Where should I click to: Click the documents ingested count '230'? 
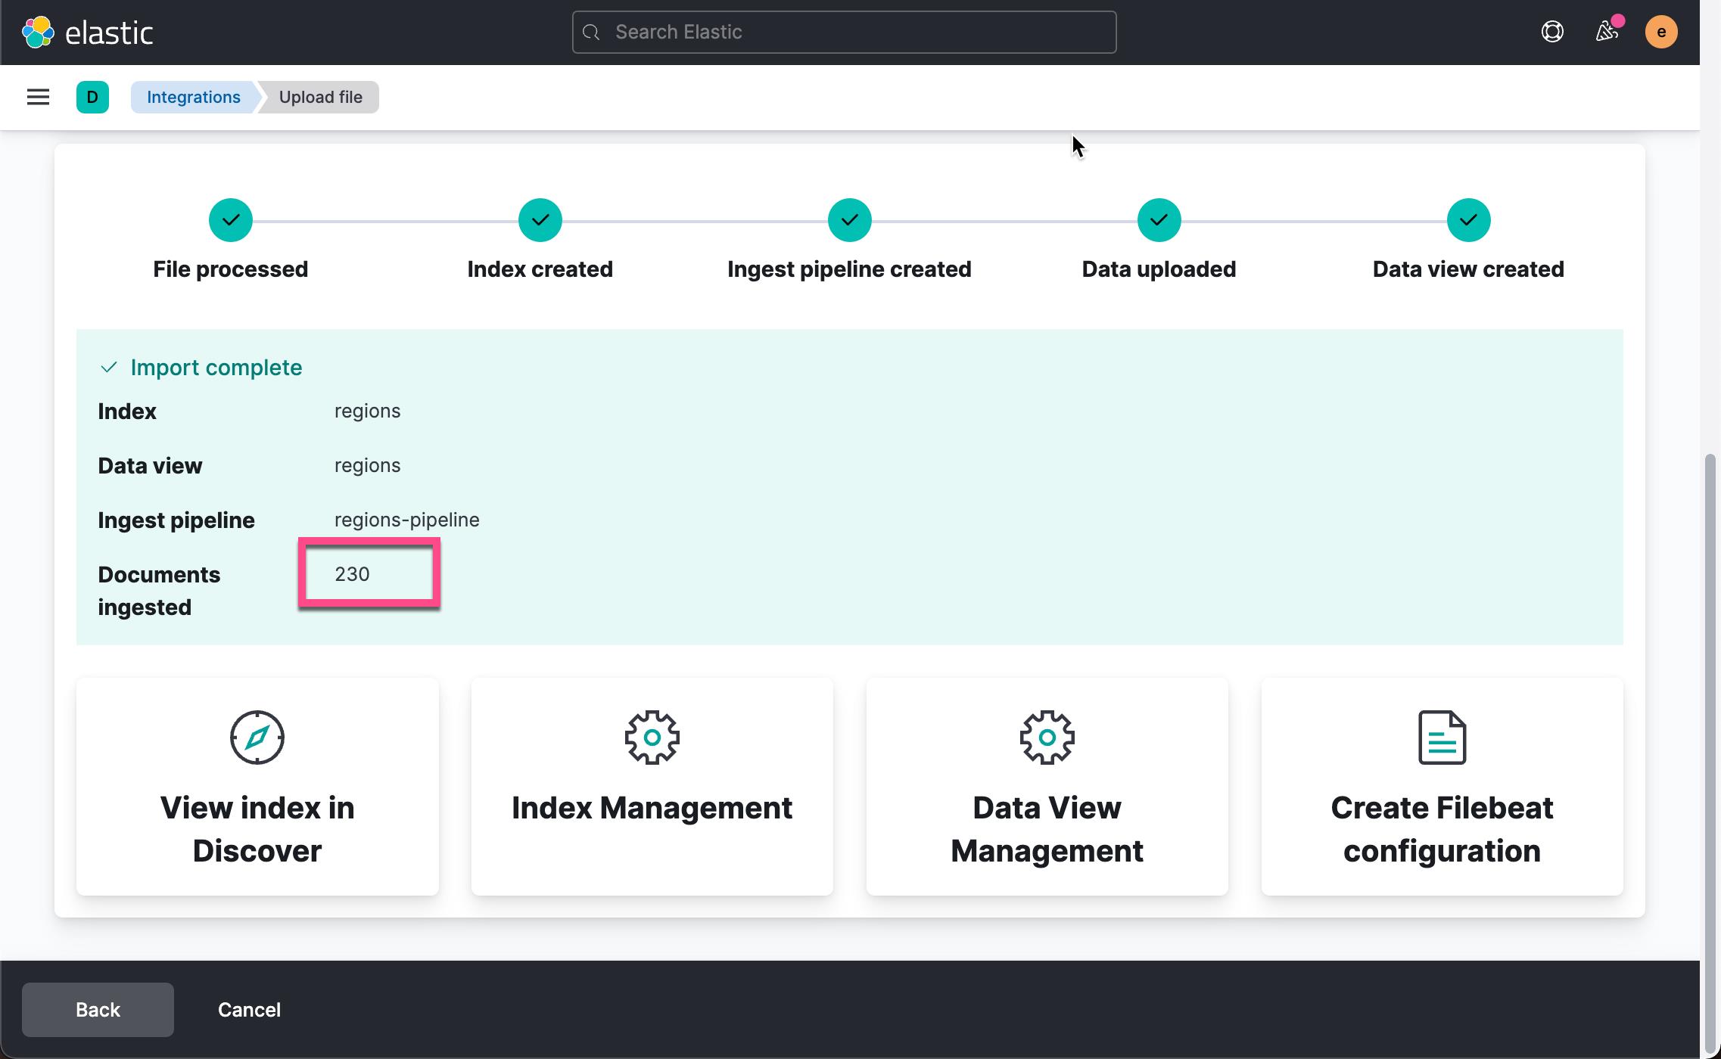(352, 574)
